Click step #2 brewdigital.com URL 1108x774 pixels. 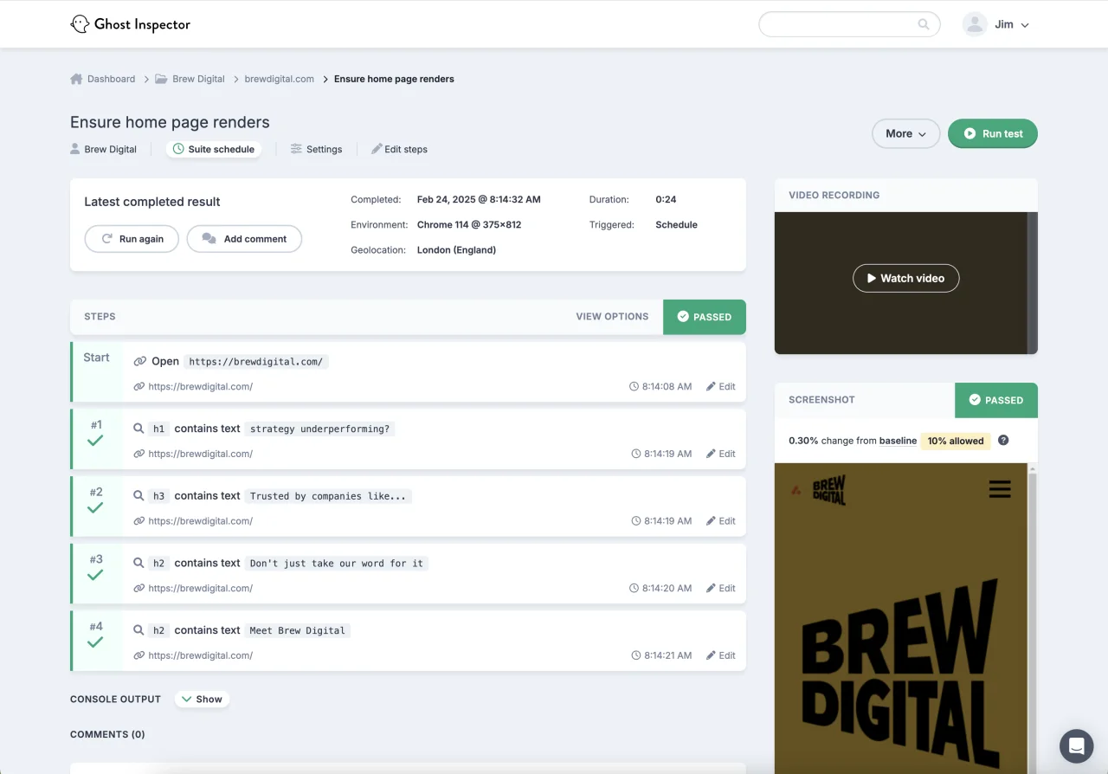point(200,521)
